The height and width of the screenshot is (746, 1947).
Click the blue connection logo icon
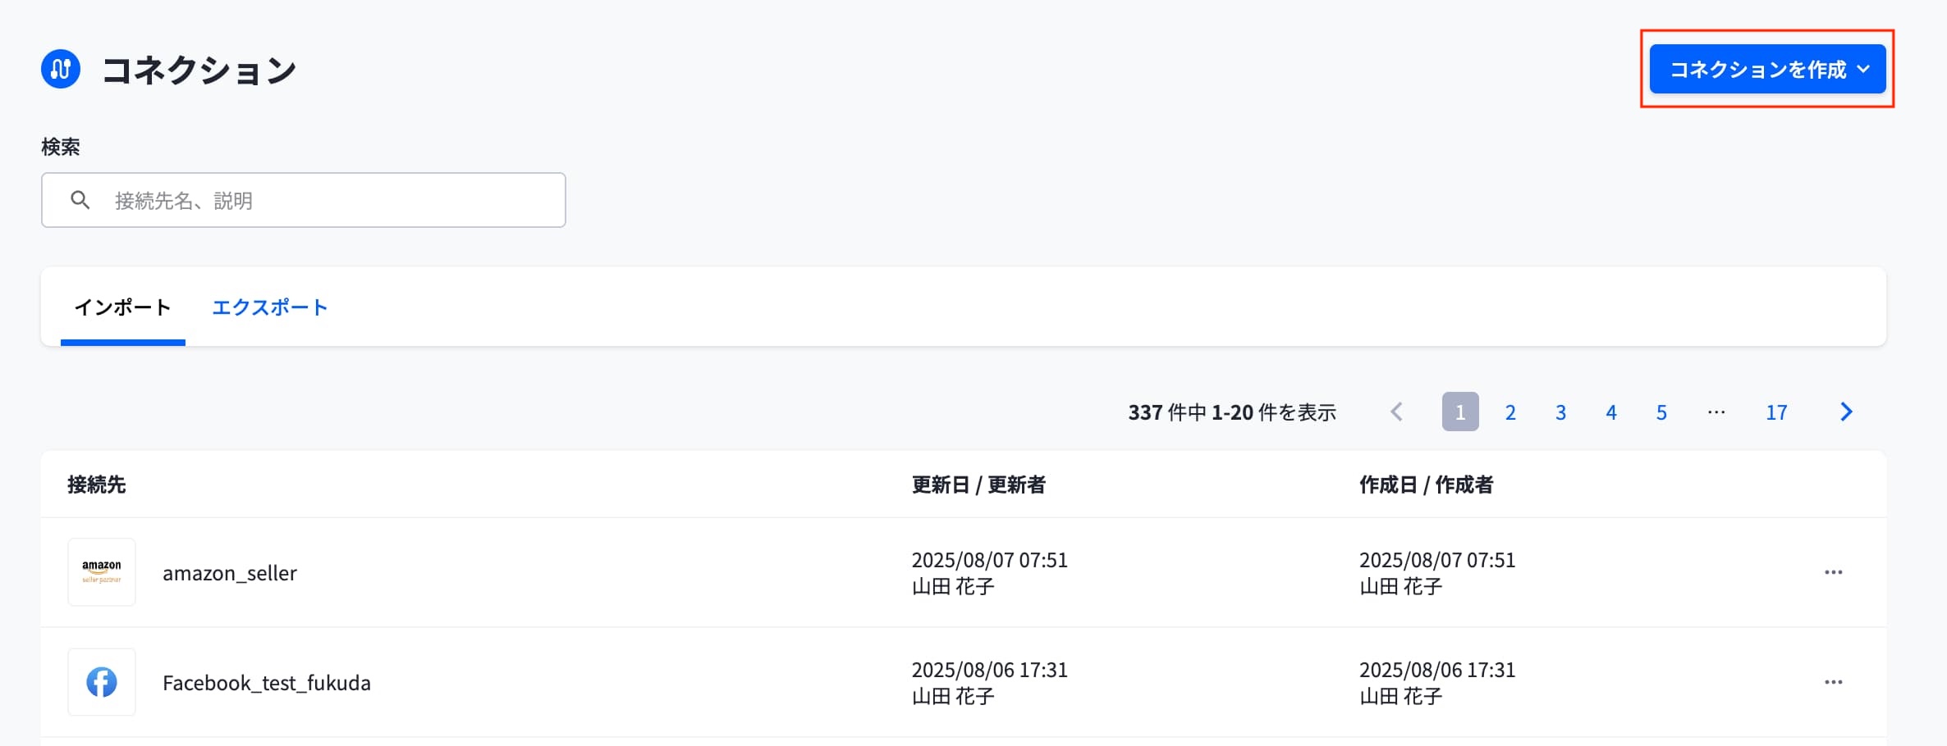click(x=61, y=69)
